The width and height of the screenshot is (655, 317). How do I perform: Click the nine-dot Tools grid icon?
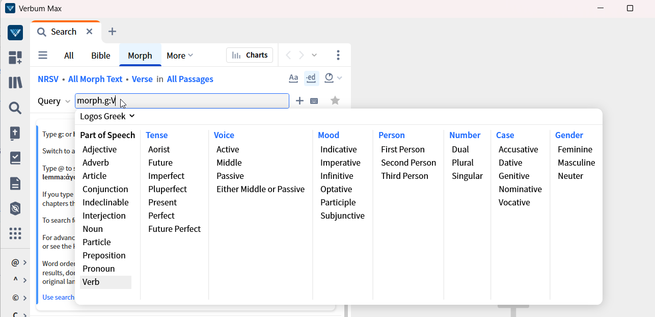tap(15, 233)
